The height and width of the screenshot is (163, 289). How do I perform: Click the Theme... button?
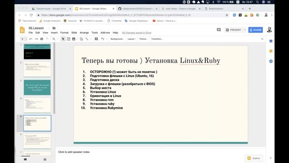point(144,39)
